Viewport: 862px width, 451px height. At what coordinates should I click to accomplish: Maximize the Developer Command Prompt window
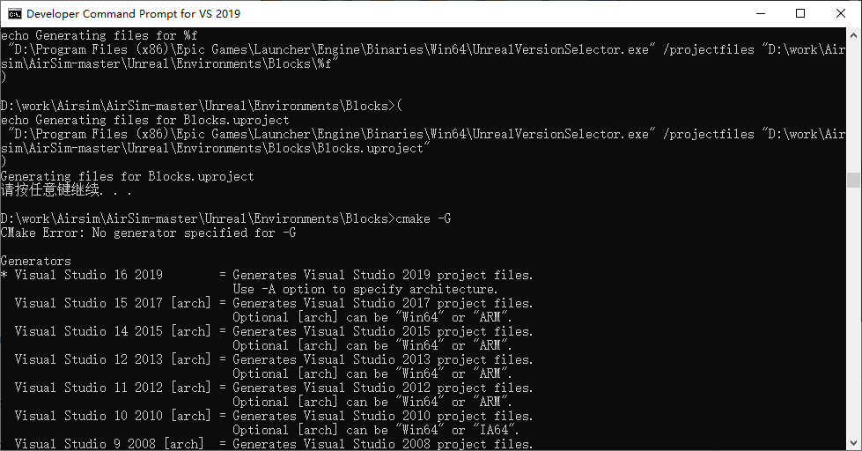pyautogui.click(x=800, y=14)
